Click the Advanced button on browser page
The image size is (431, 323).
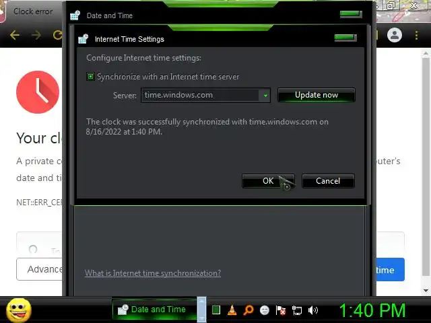pyautogui.click(x=39, y=269)
